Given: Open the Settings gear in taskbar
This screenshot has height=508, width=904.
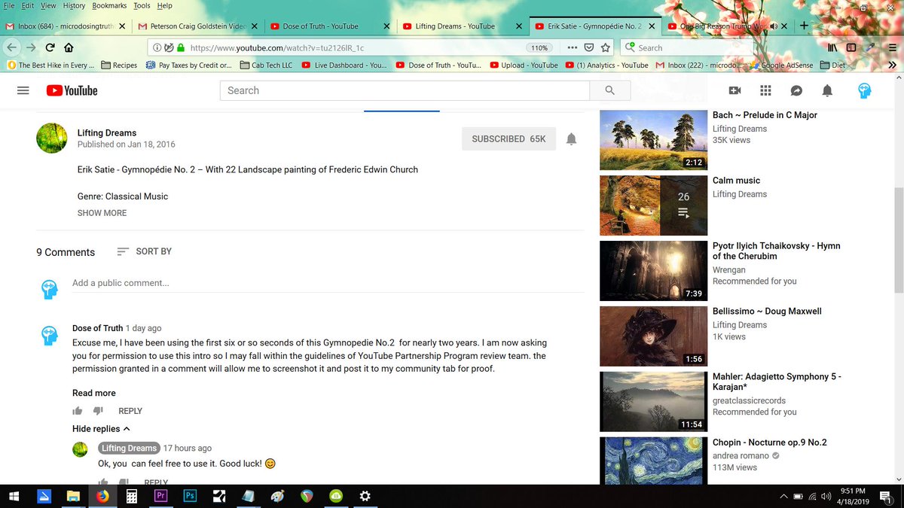Looking at the screenshot, I should pyautogui.click(x=365, y=496).
